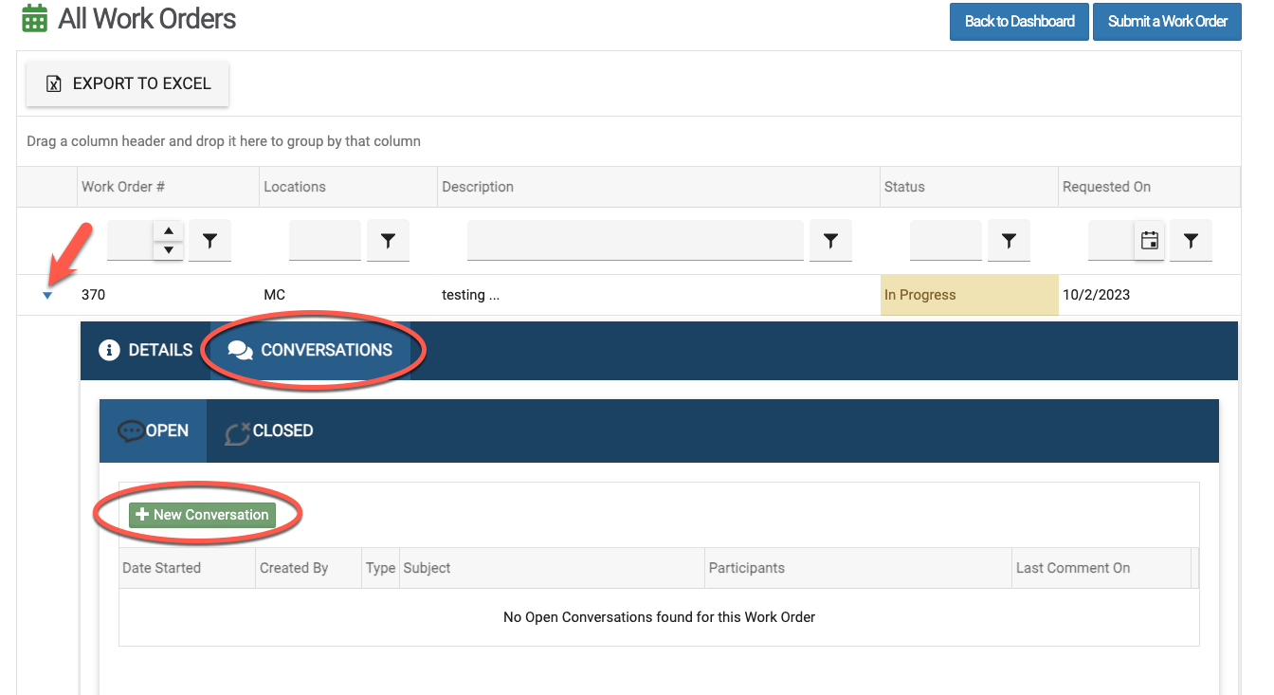This screenshot has width=1274, height=695.
Task: Decrease Work Order number with down arrow
Action: (x=168, y=250)
